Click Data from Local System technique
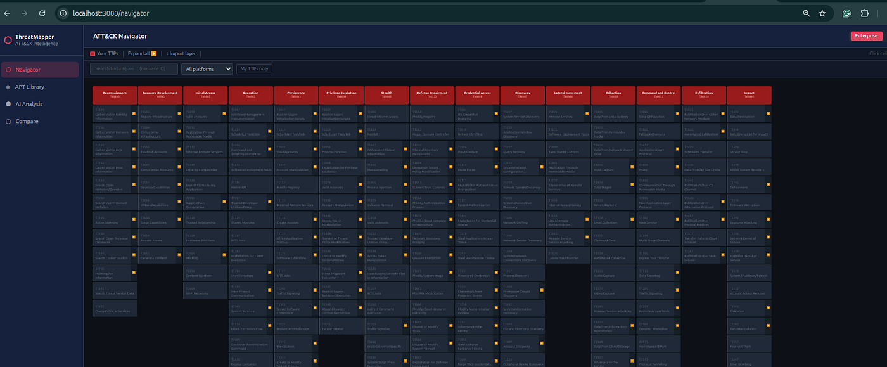 point(613,113)
